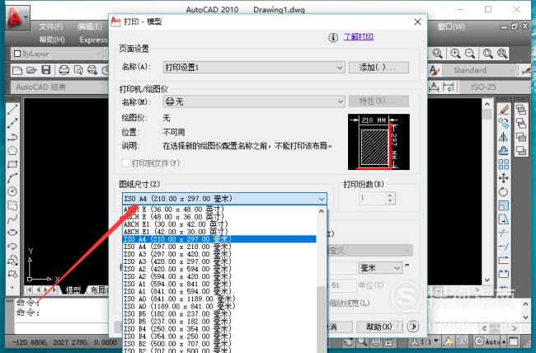Screen dimensions: 536x353
Task: Select the Offset modify tool
Action: (504, 150)
